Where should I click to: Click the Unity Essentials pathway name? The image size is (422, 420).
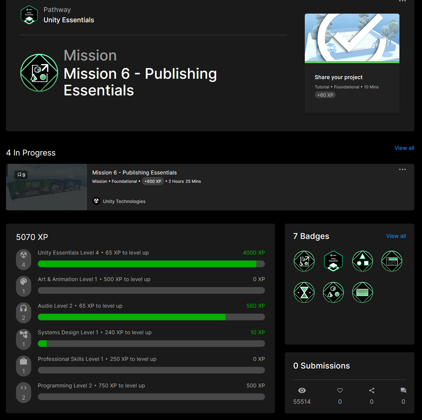click(69, 20)
